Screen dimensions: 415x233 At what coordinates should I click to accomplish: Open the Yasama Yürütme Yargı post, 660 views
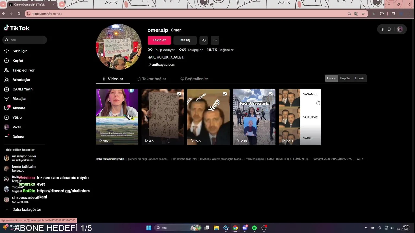(x=300, y=117)
